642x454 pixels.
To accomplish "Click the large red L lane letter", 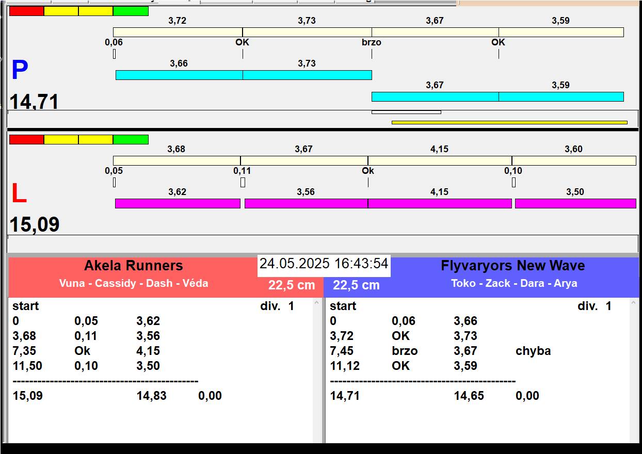I will 19,194.
